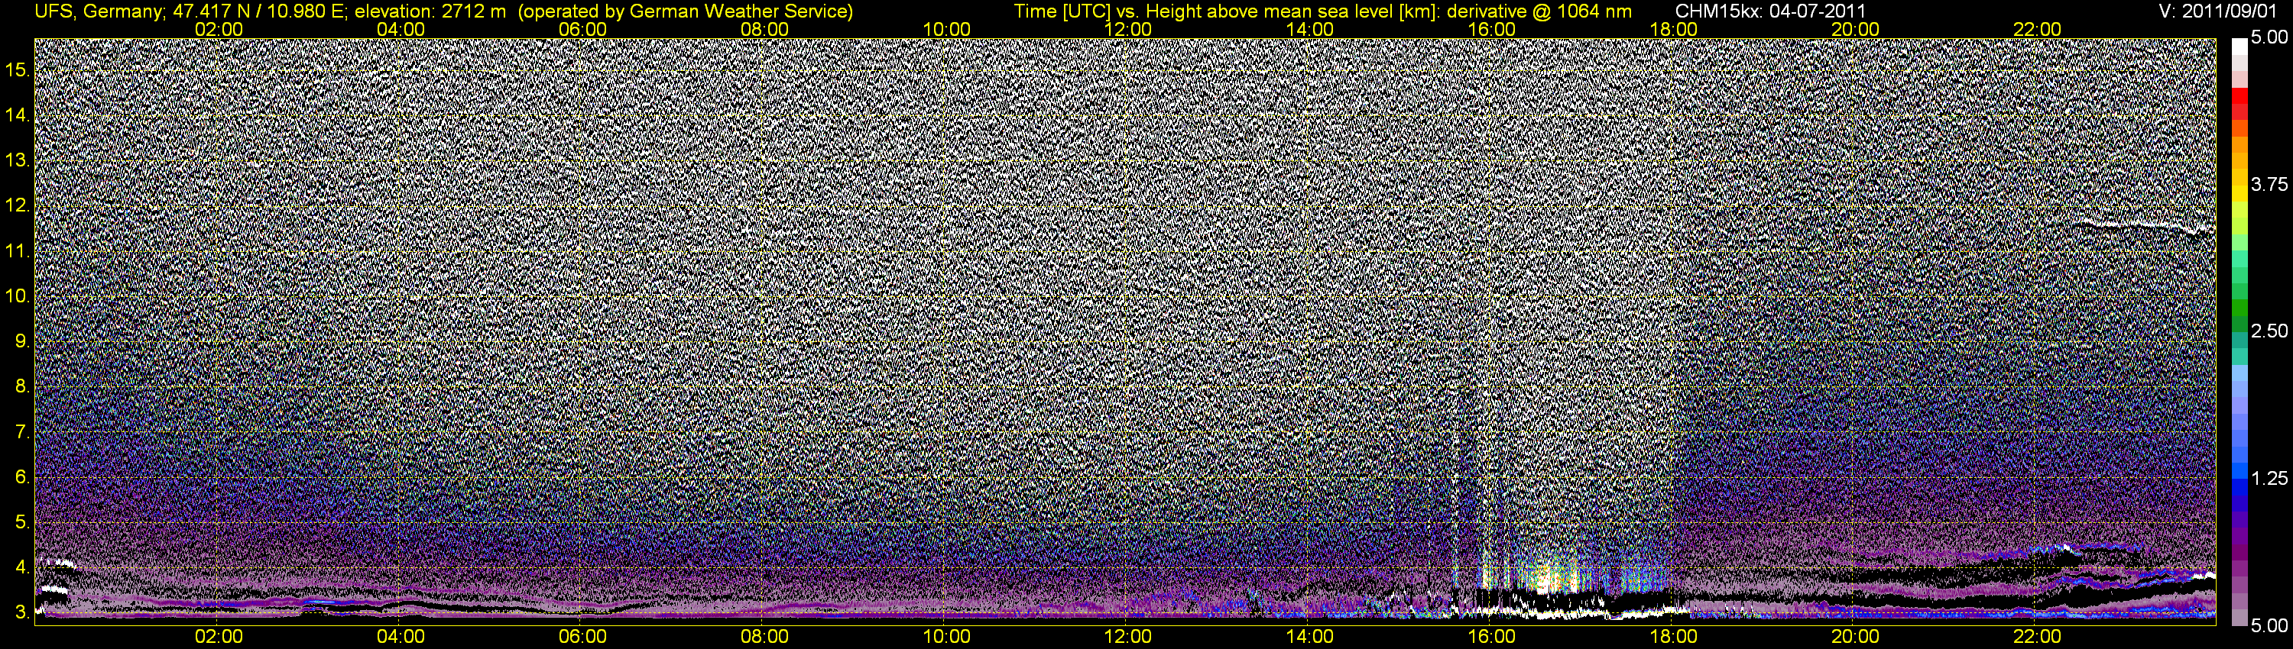Click the top time axis label 22:00
Image resolution: width=2293 pixels, height=649 pixels.
(2037, 29)
